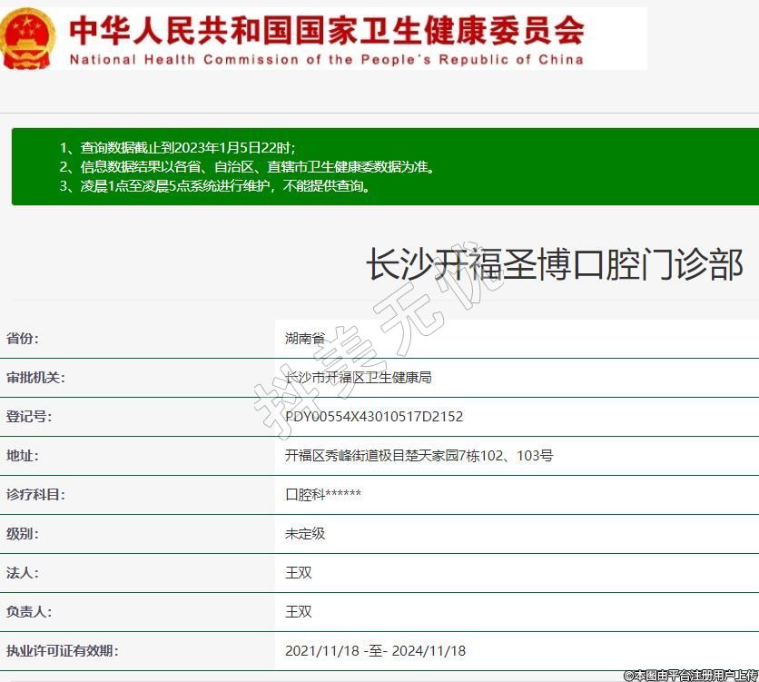Click the registration number PDY00554X43010517D2152
The height and width of the screenshot is (682, 759).
click(x=374, y=417)
